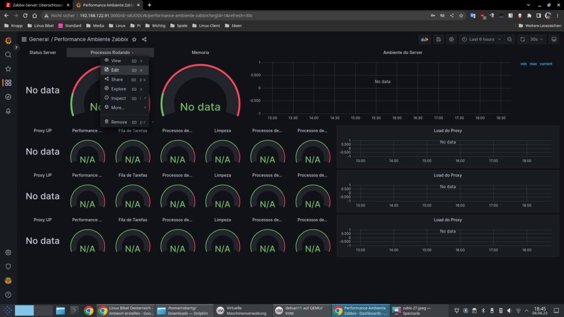This screenshot has width=564, height=317.
Task: Save the dashboard with the disk icon
Action: click(x=438, y=39)
